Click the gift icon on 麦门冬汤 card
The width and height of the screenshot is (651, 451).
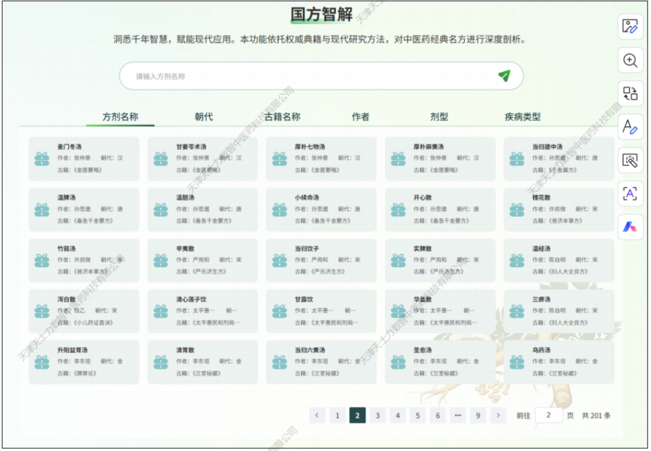point(42,159)
